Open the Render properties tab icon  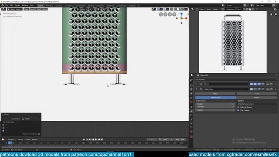click(191, 85)
